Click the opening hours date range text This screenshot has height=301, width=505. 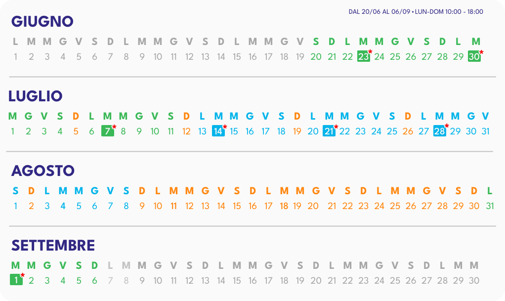coord(416,12)
